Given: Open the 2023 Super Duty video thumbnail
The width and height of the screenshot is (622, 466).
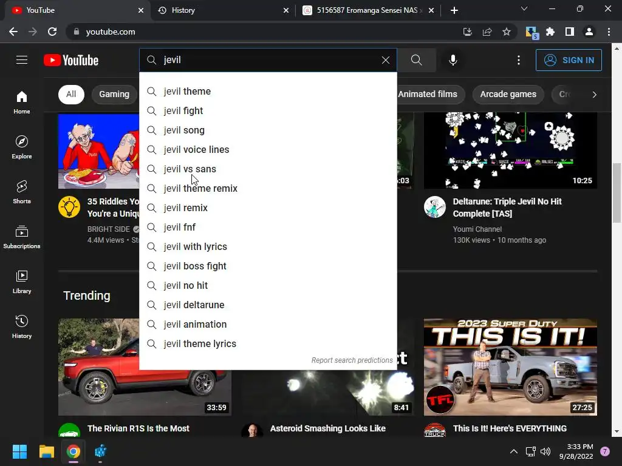Looking at the screenshot, I should (x=510, y=367).
